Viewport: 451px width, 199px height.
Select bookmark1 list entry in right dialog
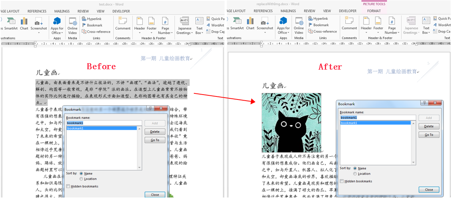click(376, 123)
